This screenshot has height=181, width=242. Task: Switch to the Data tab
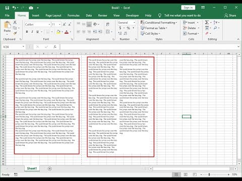click(x=89, y=16)
